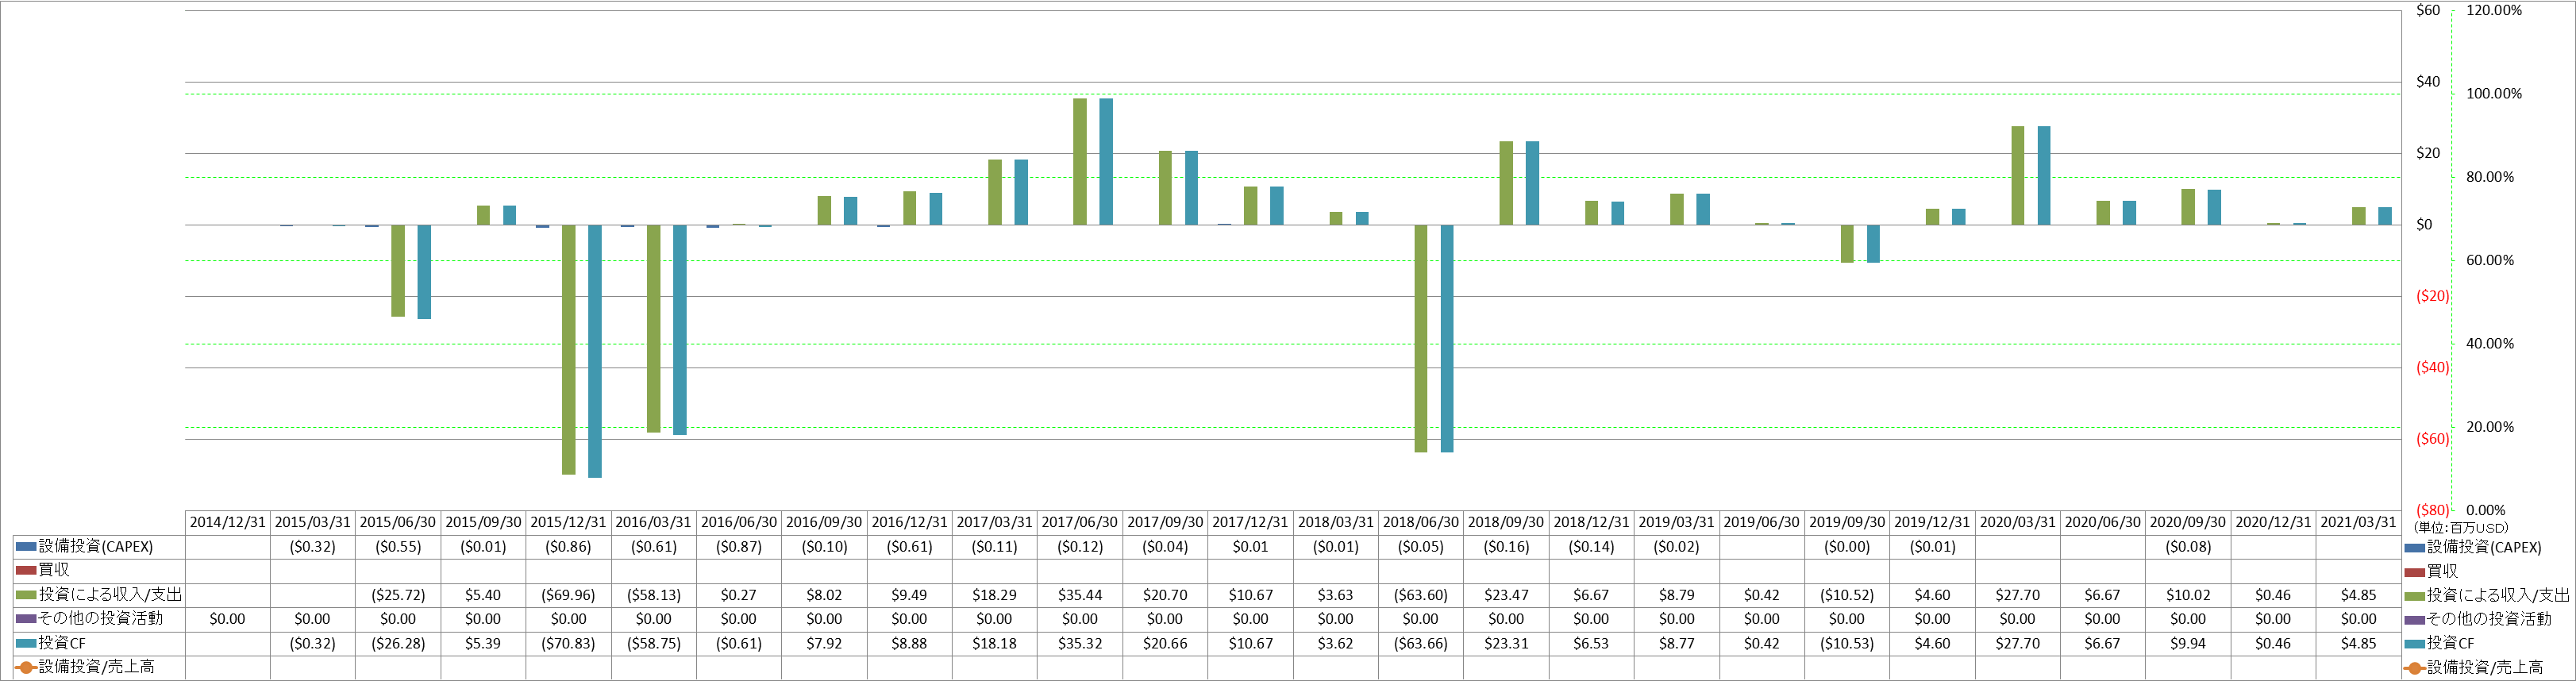Viewport: 2576px width, 681px height.
Task: Click the 120.00% secondary axis label
Action: pos(2494,11)
